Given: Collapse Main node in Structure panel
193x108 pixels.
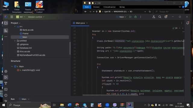Looking at the screenshot, I should pos(12,67).
